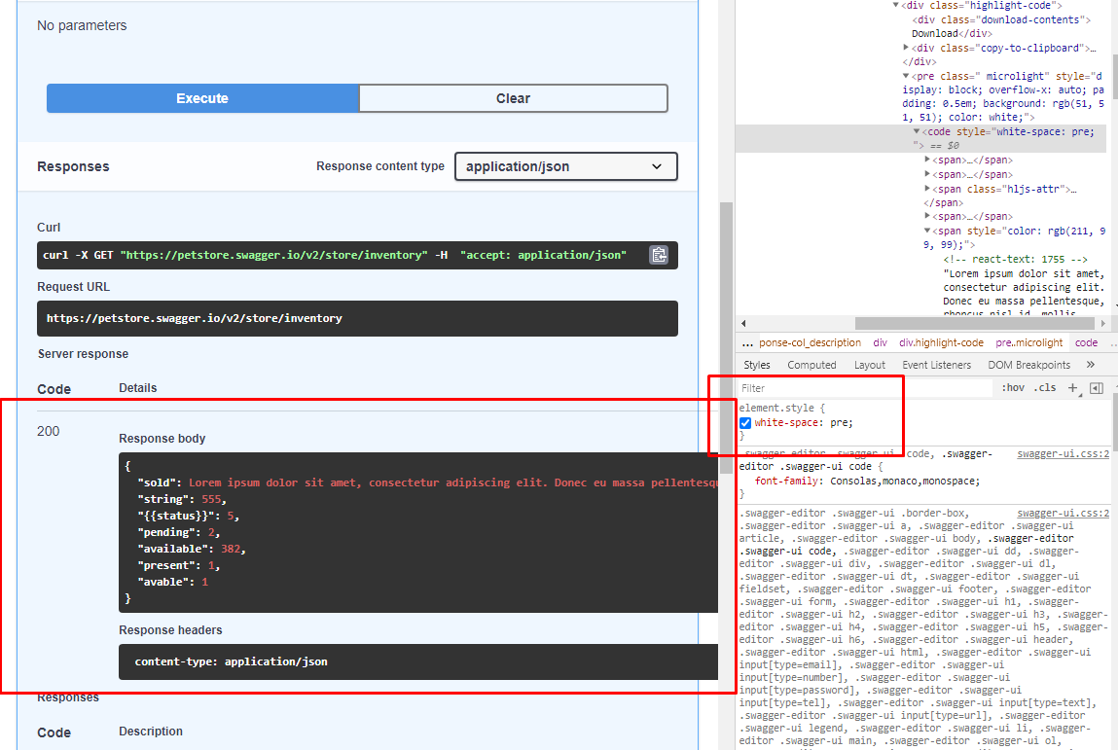Open element classes with the .cls control
The height and width of the screenshot is (750, 1118).
point(1045,387)
